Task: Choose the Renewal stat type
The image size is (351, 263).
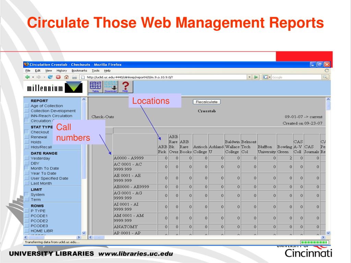Action: 39,137
